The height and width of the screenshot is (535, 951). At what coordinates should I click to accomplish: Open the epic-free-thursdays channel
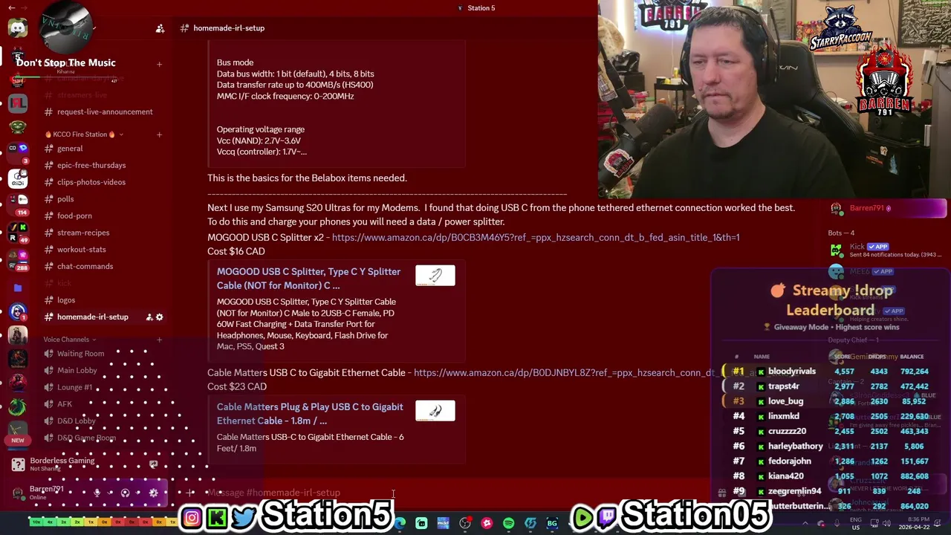103,166
